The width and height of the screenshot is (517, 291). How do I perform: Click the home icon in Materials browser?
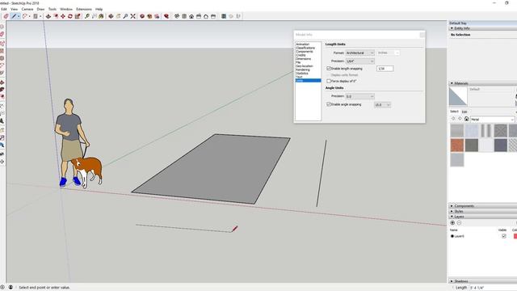pos(466,119)
